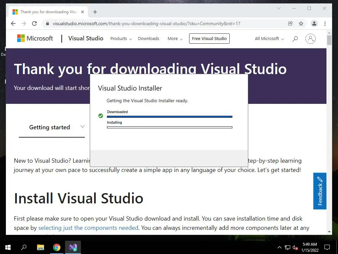338x254 pixels.
Task: Click the muted volume tray icon
Action: tap(295, 247)
